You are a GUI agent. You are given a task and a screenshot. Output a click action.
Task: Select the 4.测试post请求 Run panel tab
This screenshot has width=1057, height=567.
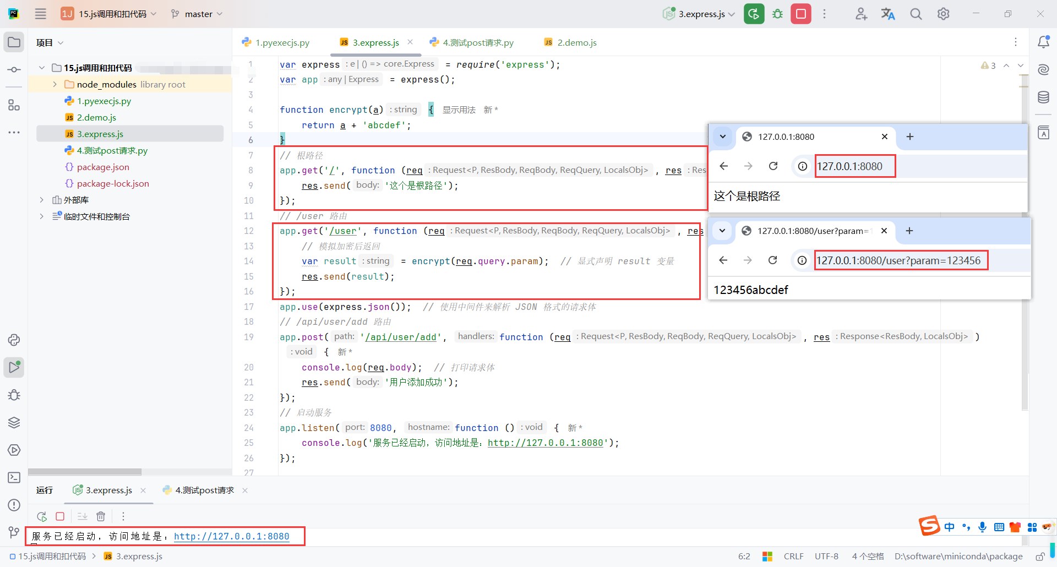(x=198, y=490)
